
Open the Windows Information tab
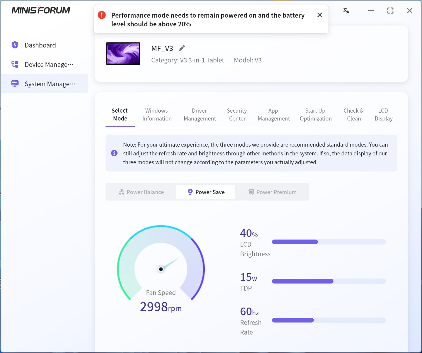157,115
